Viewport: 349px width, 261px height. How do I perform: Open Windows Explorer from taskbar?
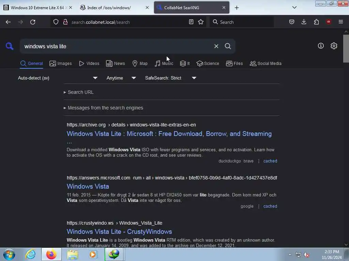coord(73,255)
